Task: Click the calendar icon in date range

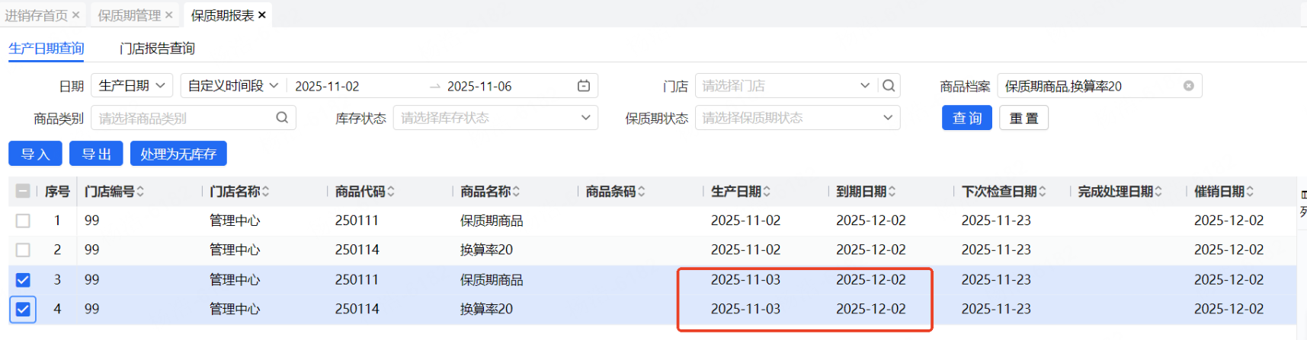Action: pyautogui.click(x=584, y=86)
